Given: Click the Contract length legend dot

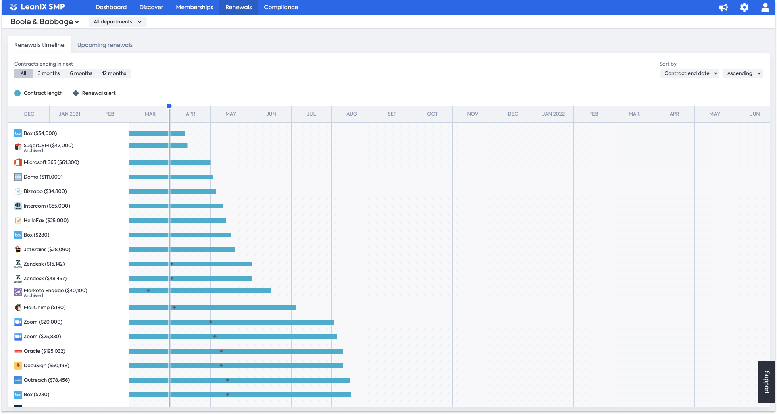Looking at the screenshot, I should click(17, 93).
